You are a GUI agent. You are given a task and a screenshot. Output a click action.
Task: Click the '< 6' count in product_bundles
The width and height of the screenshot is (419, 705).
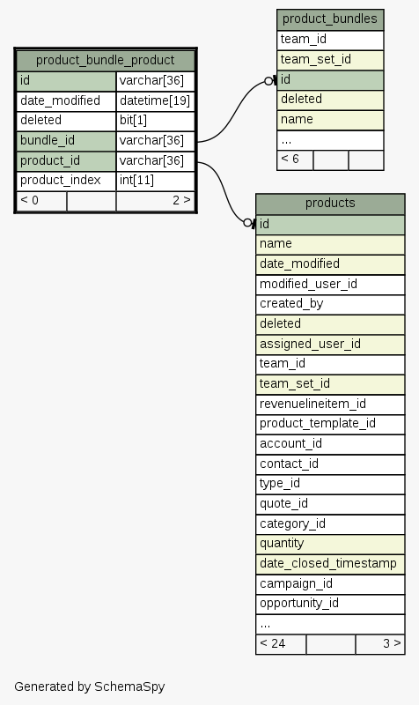(x=295, y=160)
